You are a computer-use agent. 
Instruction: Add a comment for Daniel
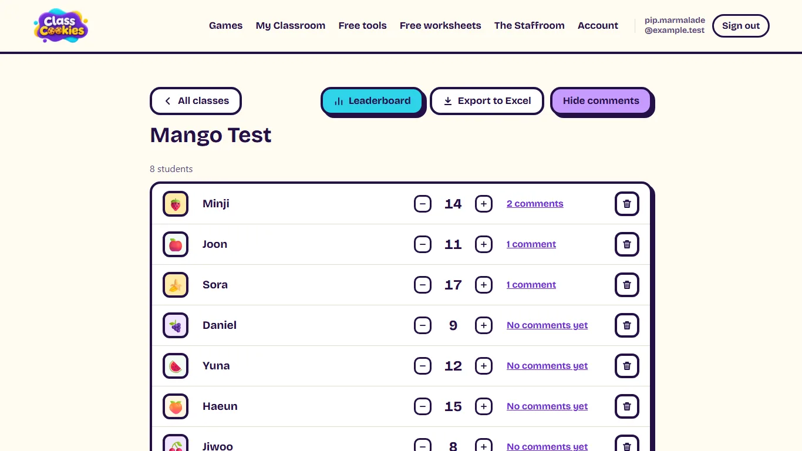click(547, 325)
